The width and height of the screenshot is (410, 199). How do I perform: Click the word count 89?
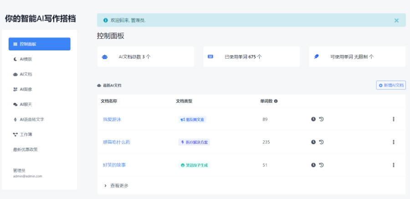[x=265, y=119]
